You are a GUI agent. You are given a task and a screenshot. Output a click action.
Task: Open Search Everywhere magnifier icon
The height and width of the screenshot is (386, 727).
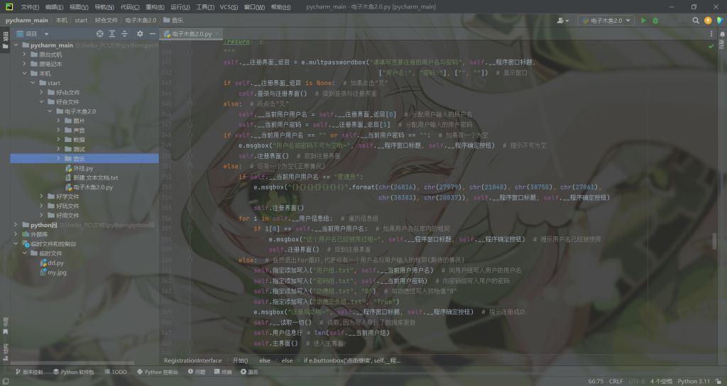(x=696, y=21)
